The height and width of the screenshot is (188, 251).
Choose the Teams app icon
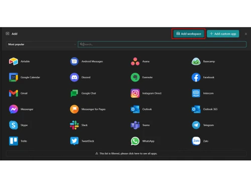pos(135,125)
